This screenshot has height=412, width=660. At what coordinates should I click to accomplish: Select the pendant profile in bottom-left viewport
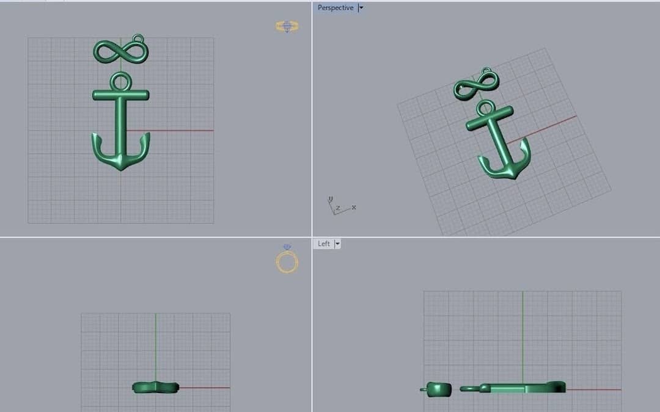click(155, 387)
